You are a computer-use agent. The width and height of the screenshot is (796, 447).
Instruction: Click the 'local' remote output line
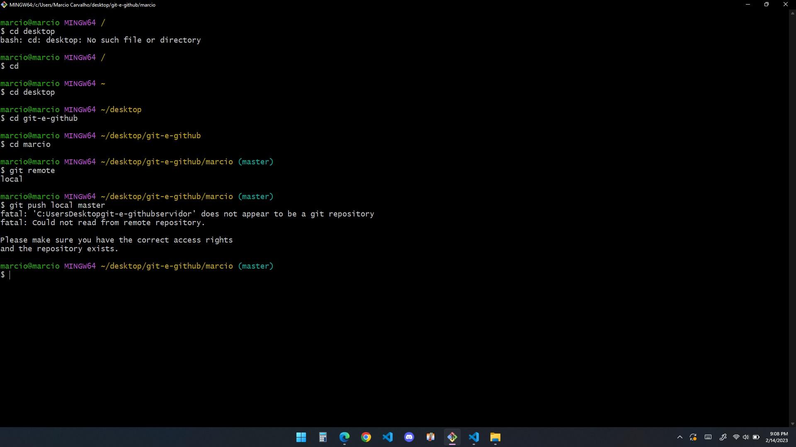pyautogui.click(x=12, y=179)
